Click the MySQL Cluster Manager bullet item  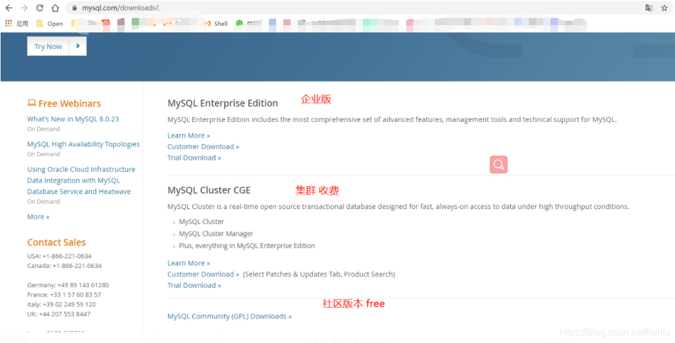coord(216,234)
